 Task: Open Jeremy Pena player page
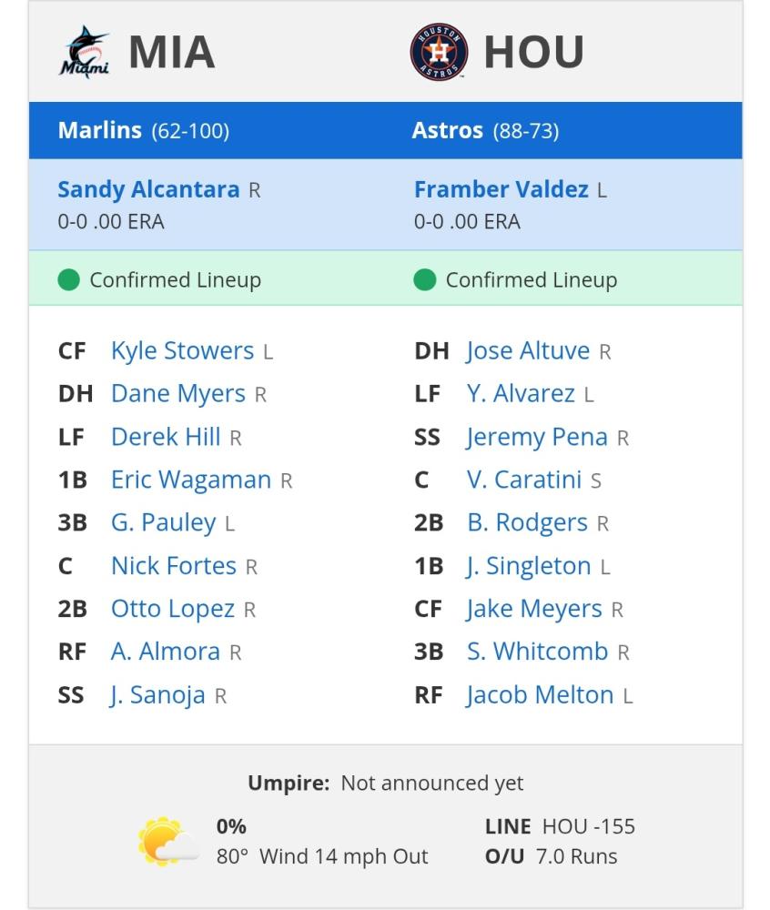pyautogui.click(x=537, y=437)
